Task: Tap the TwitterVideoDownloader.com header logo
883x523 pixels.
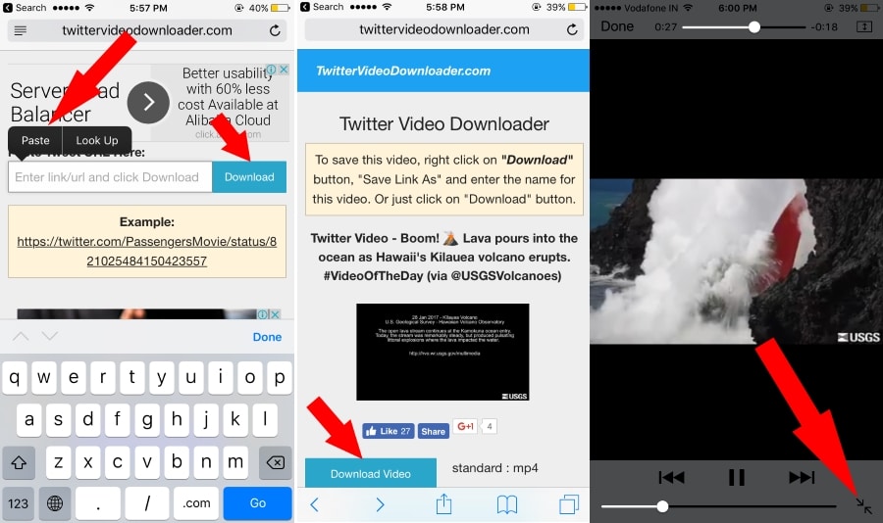Action: 403,71
